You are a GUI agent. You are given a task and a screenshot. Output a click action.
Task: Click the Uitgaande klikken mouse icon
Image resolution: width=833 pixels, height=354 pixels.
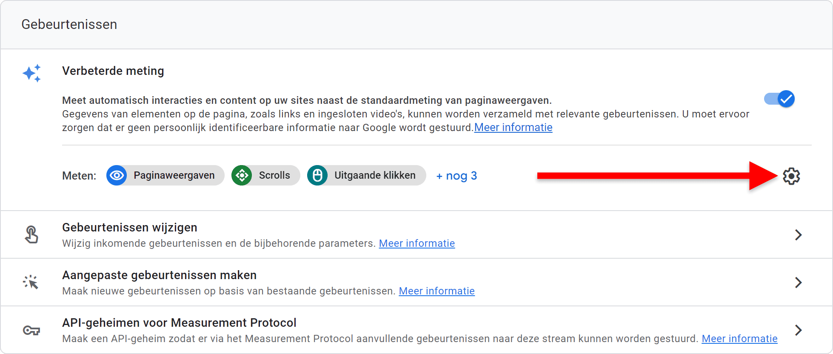[x=317, y=175]
